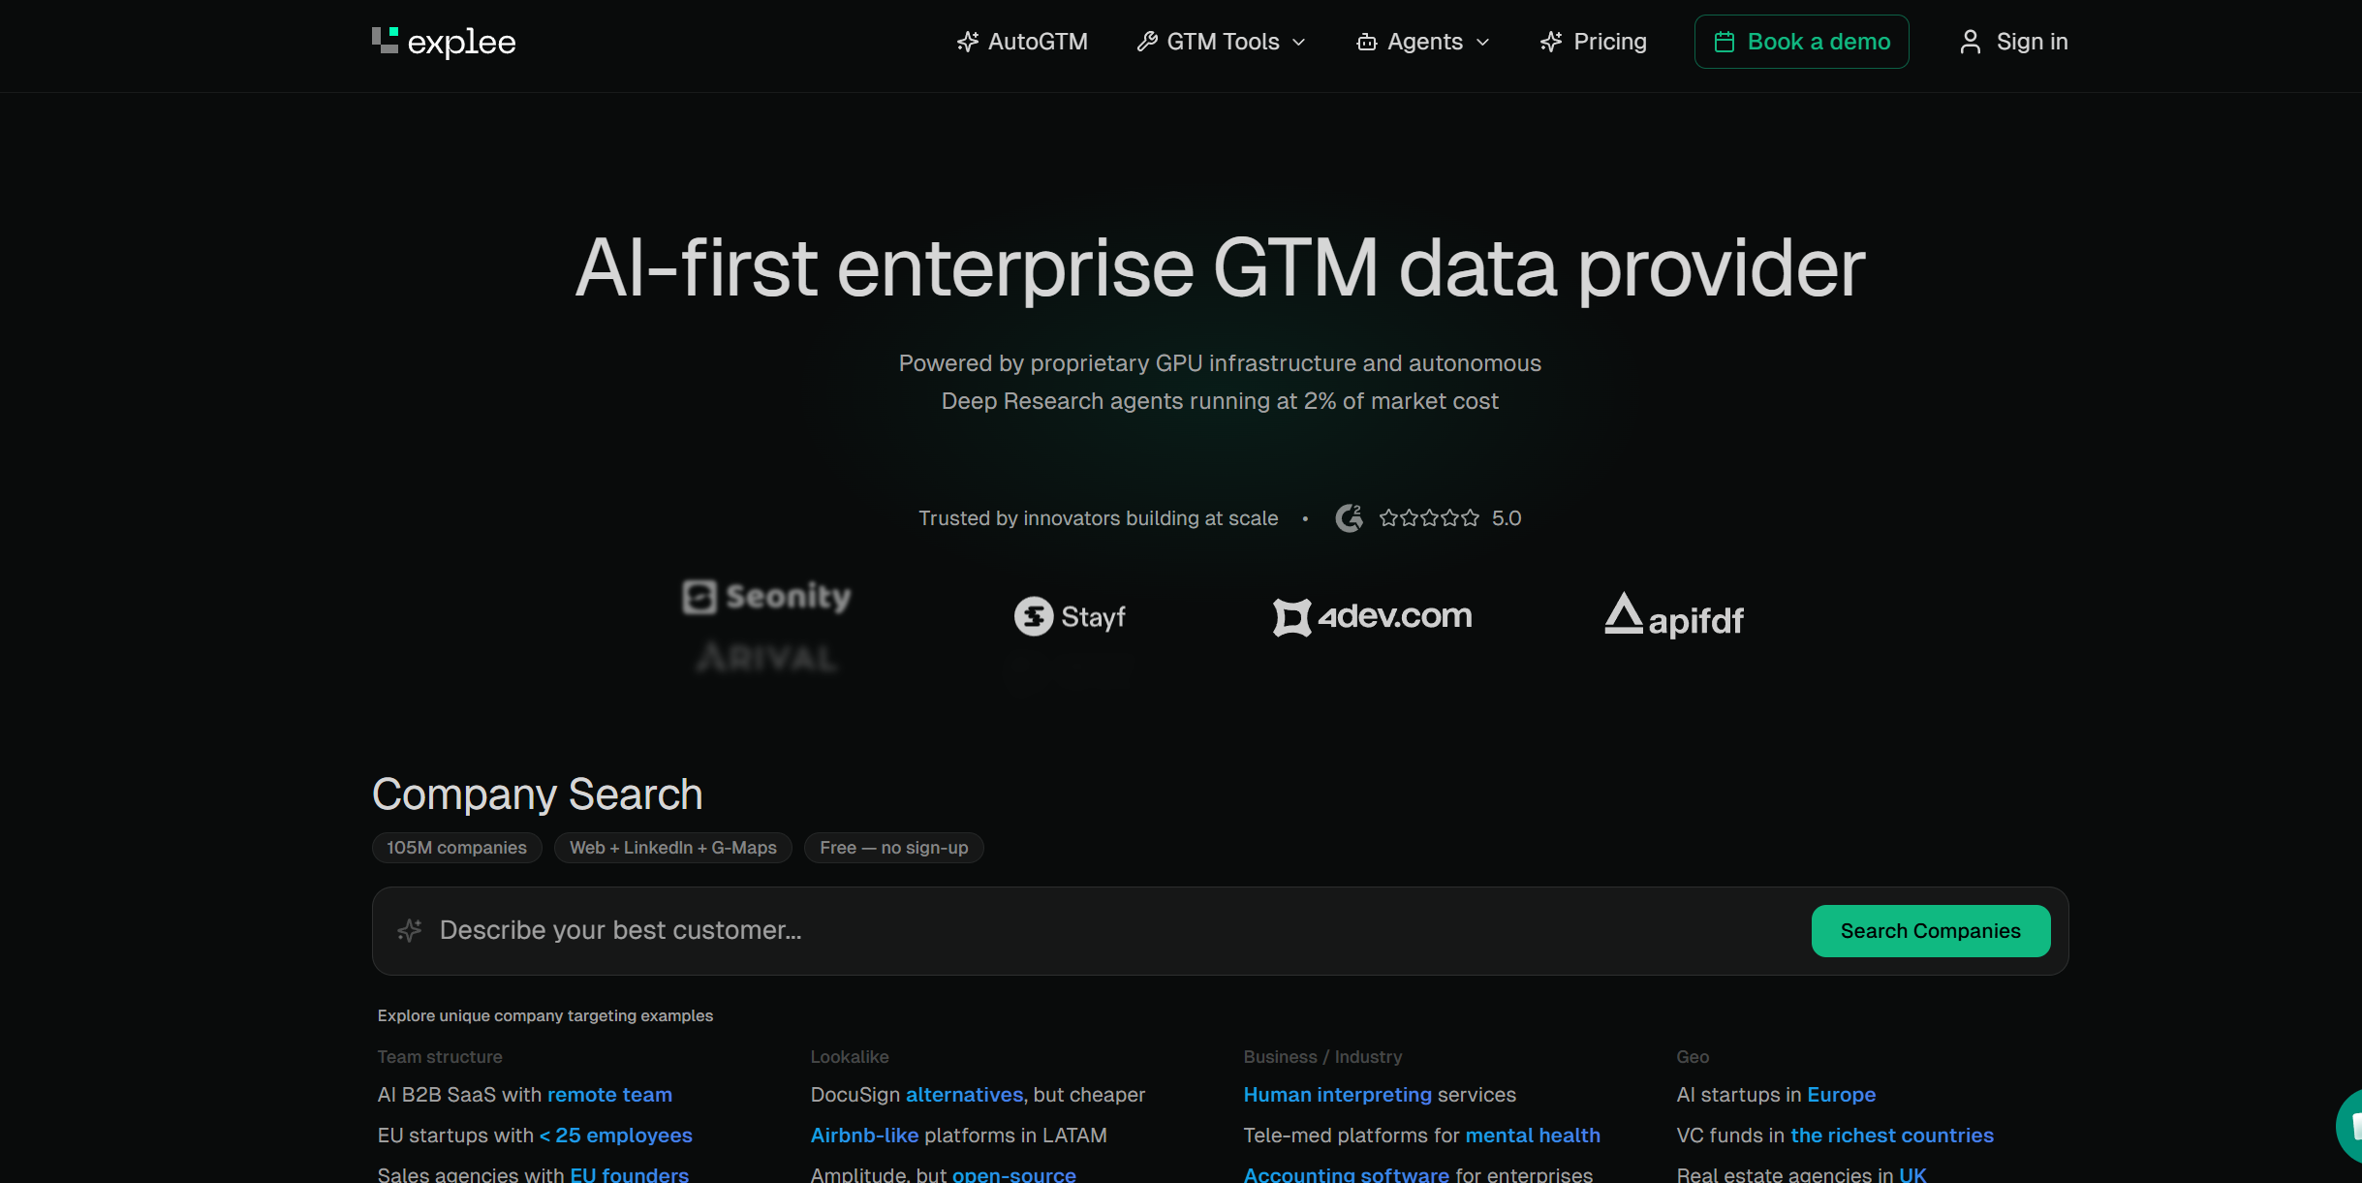The height and width of the screenshot is (1183, 2362).
Task: Select Human interpreting services example
Action: click(1380, 1095)
